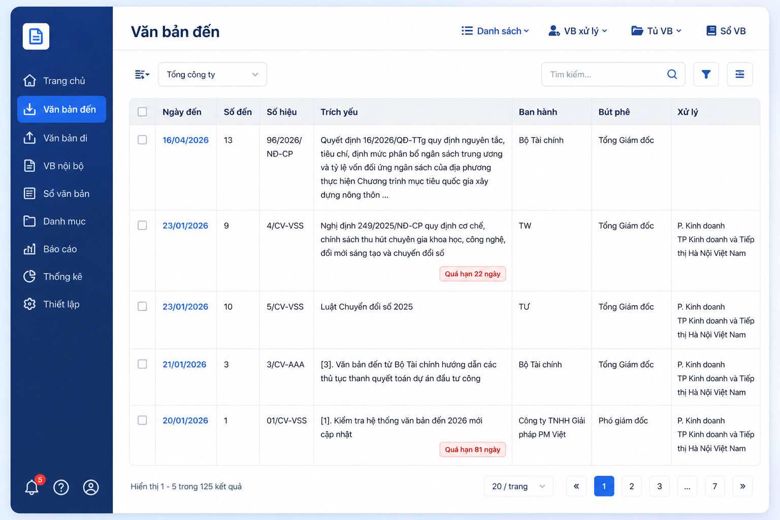Click the pagination ellipsis button
The height and width of the screenshot is (520, 780).
coord(687,486)
